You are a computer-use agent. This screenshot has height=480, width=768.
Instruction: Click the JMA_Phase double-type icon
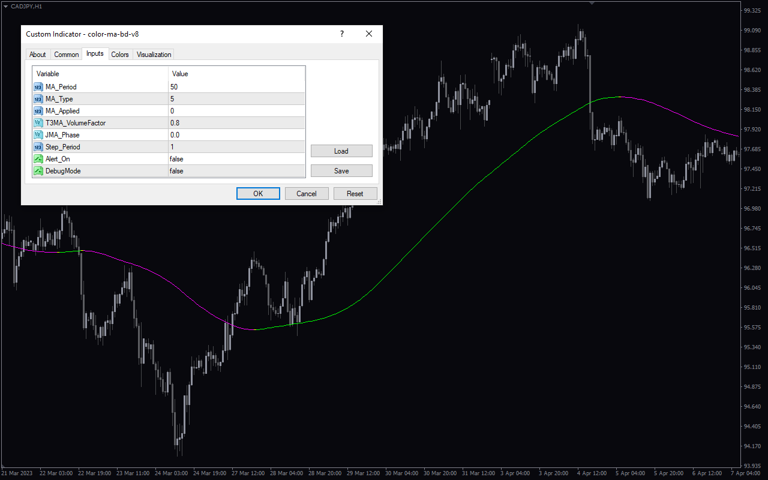click(38, 135)
